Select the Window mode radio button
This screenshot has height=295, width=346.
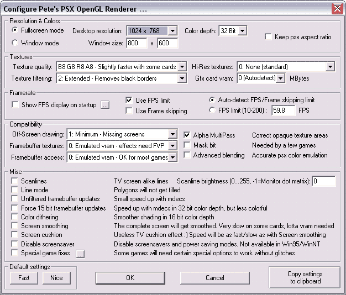[15, 43]
